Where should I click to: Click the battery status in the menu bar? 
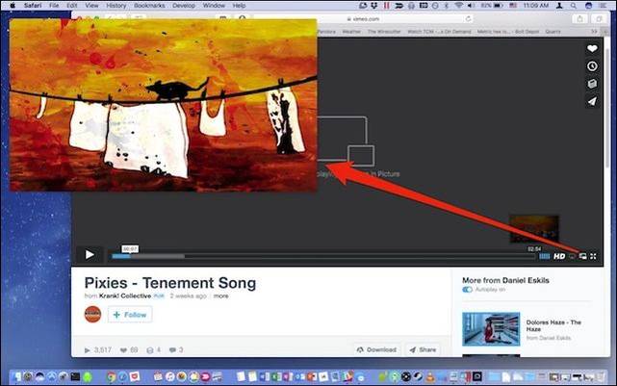tap(492, 6)
